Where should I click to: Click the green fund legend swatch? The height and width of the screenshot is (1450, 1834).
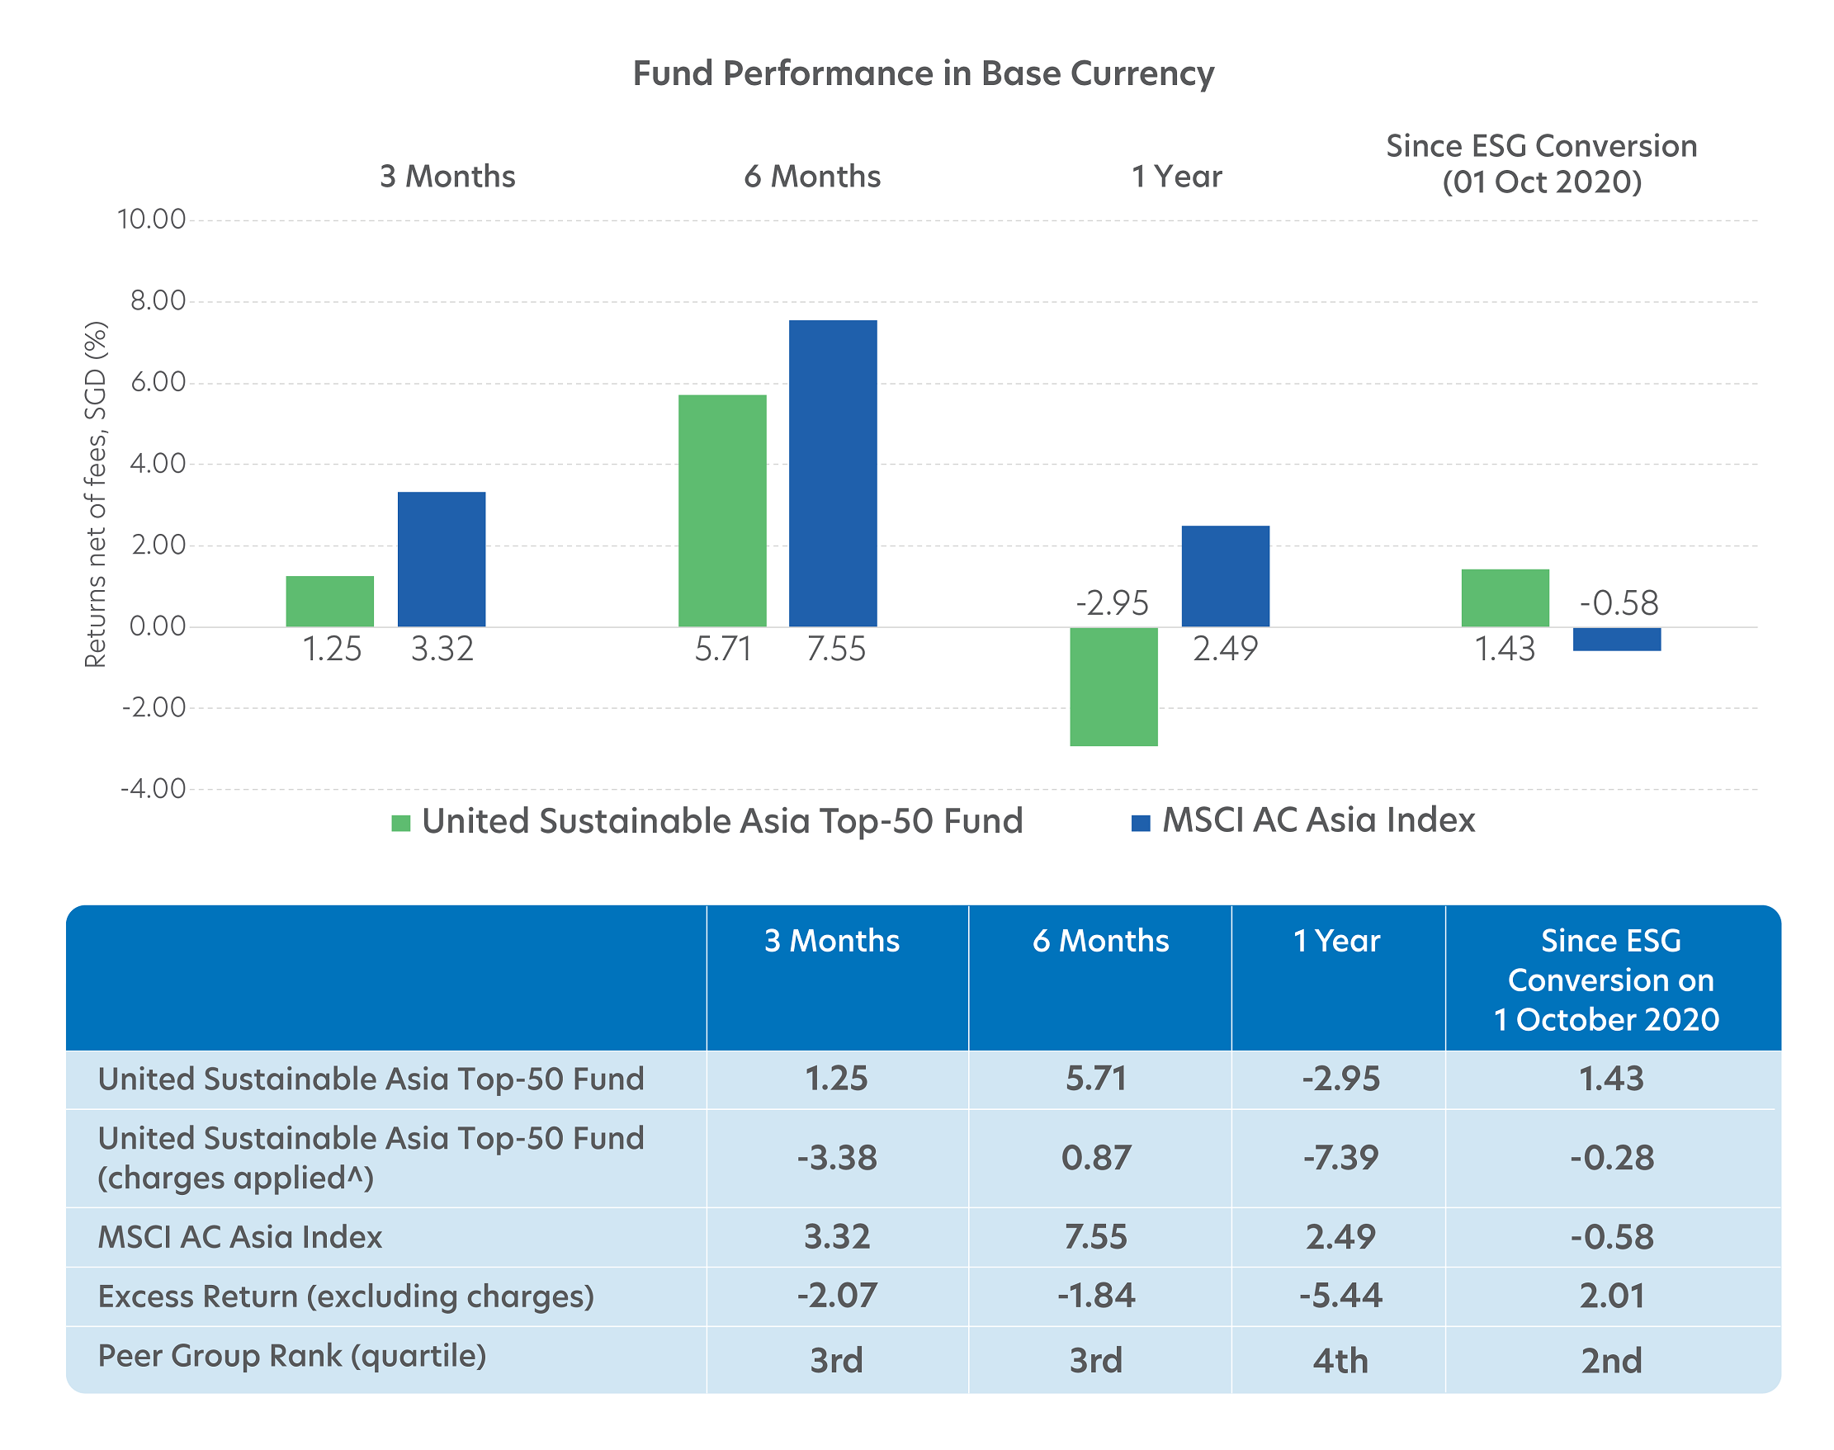(401, 823)
